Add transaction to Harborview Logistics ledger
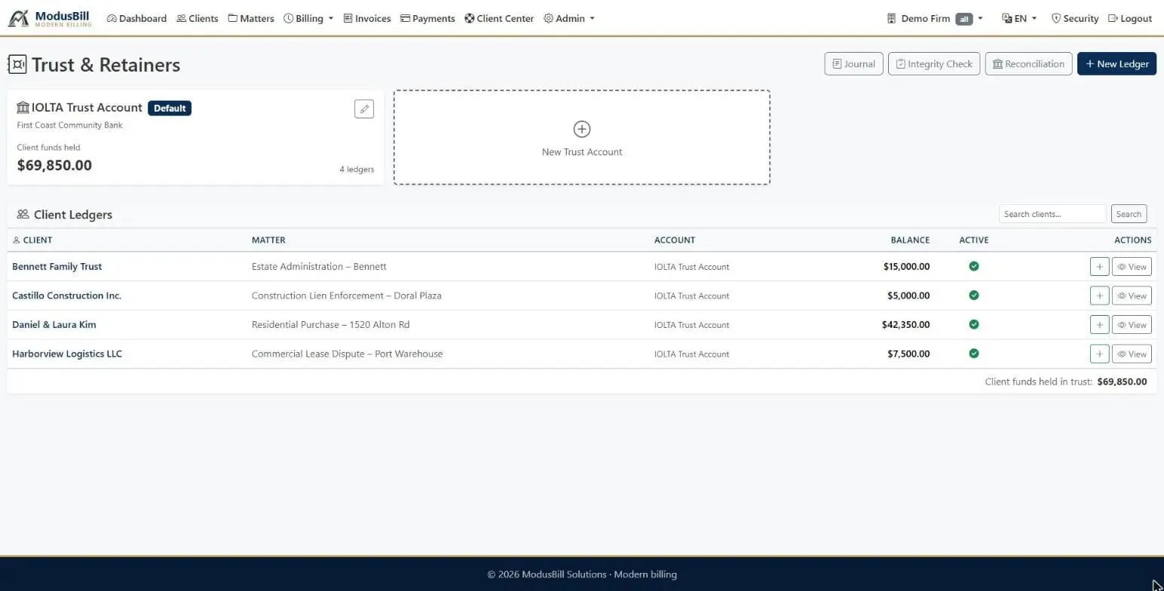 coord(1099,354)
